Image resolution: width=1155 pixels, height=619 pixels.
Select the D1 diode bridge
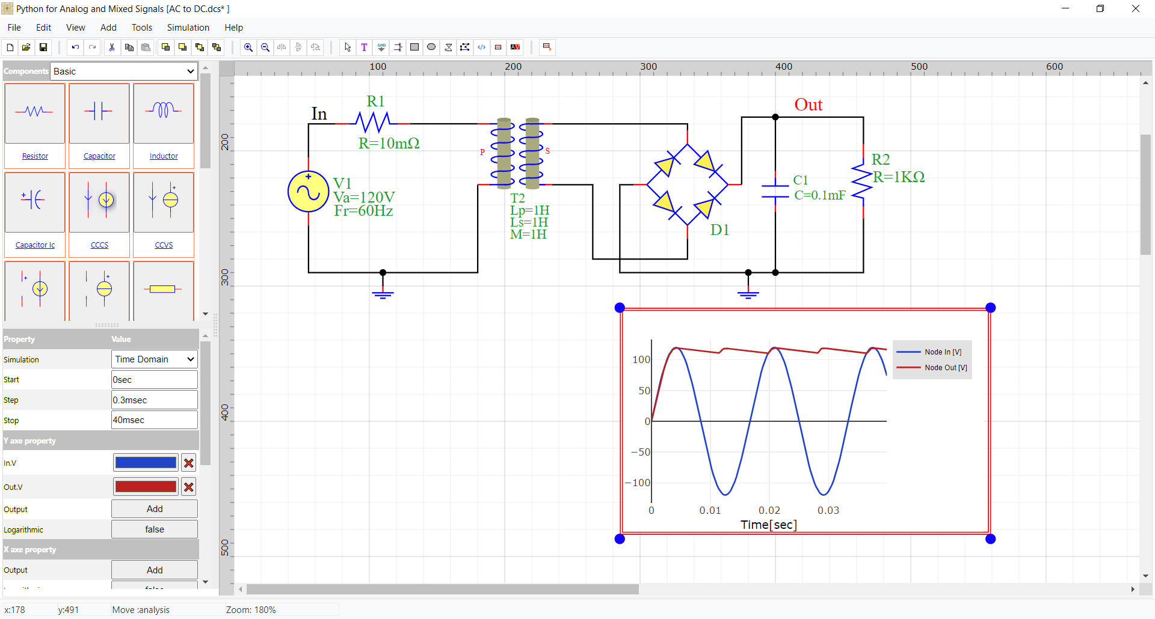[688, 184]
